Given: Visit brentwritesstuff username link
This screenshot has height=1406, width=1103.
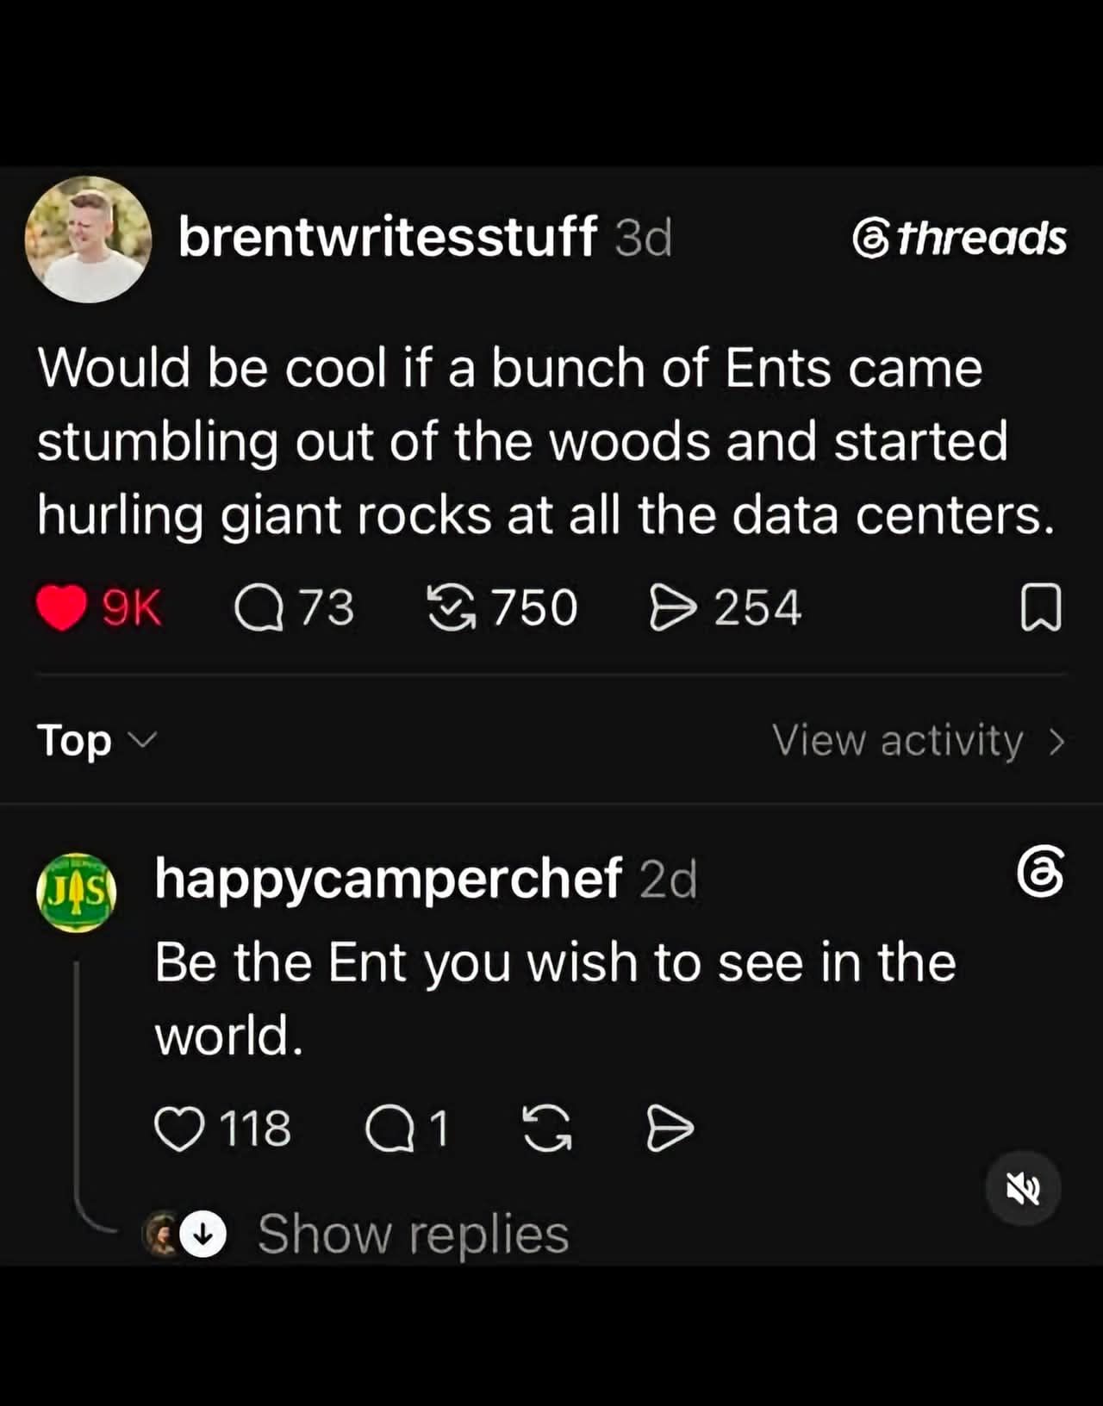Looking at the screenshot, I should 387,237.
